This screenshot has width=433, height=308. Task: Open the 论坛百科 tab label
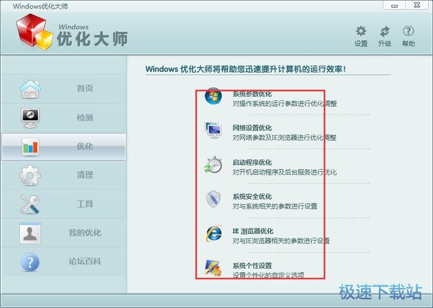pyautogui.click(x=85, y=262)
